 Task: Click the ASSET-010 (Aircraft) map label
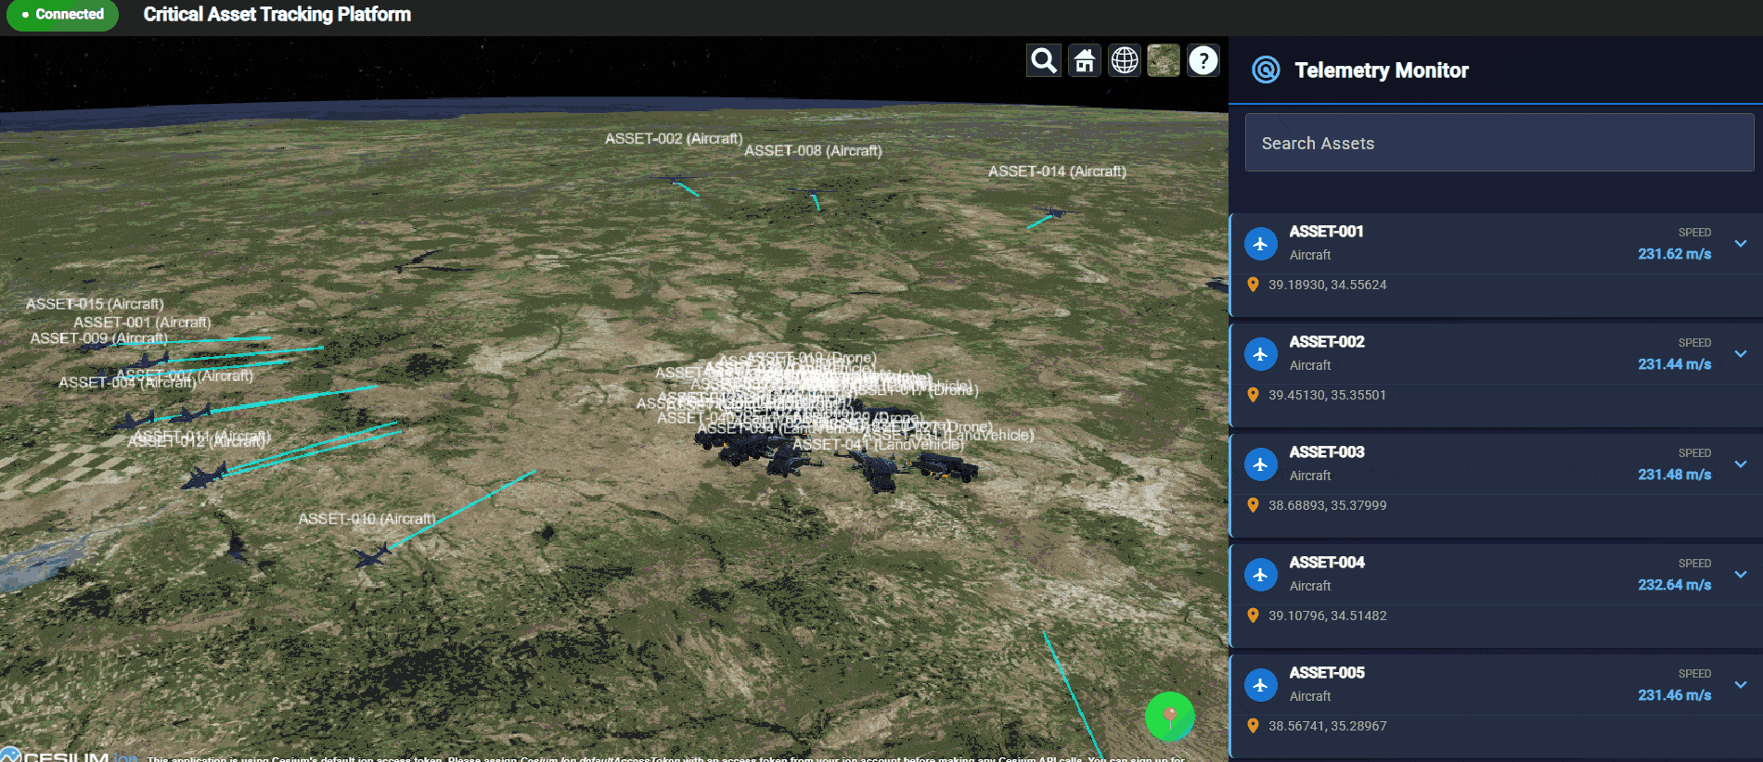(x=367, y=519)
